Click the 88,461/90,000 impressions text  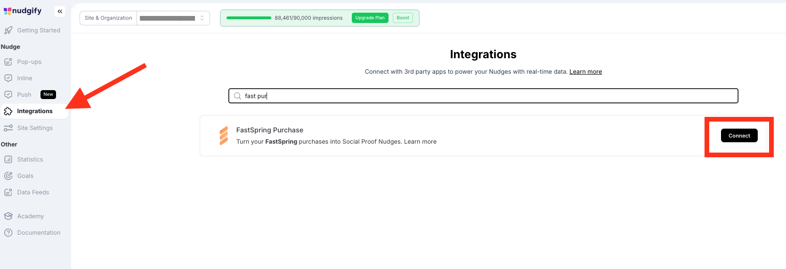pyautogui.click(x=308, y=18)
